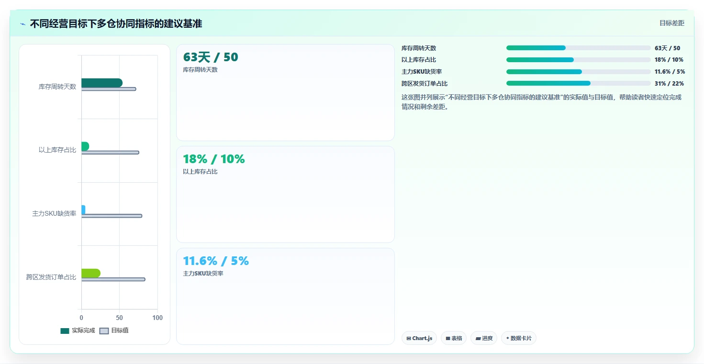This screenshot has height=364, width=704.
Task: Click the 以上库存占比 progress row label
Action: [419, 60]
